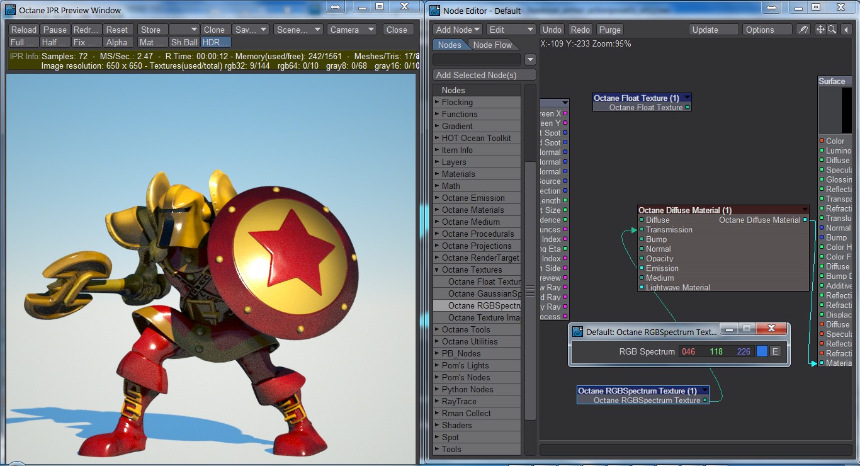
Task: Open the unlabeled dropdown next to Store
Action: (x=184, y=30)
